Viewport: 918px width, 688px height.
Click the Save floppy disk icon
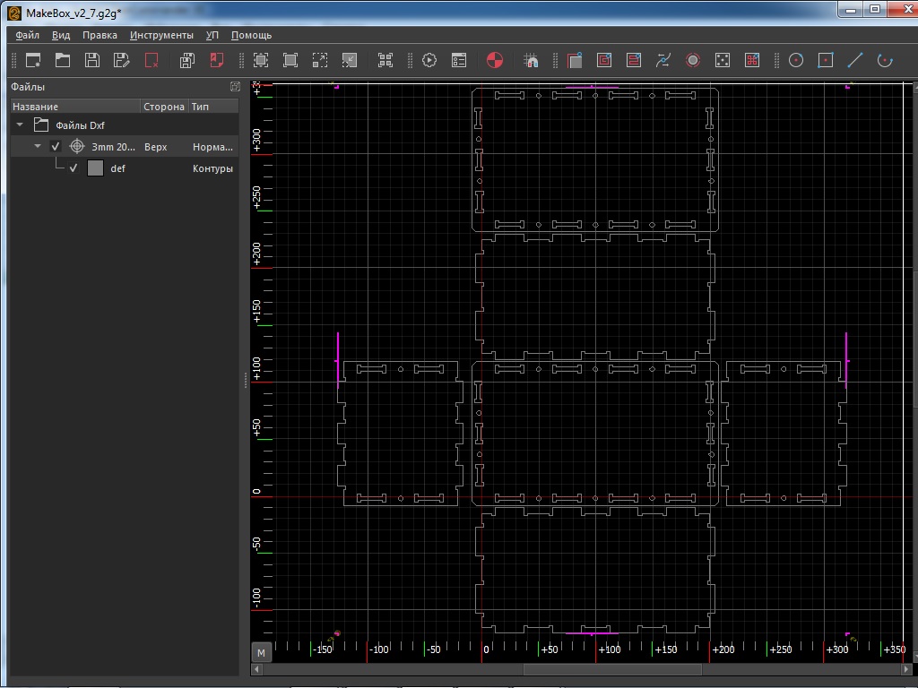(x=92, y=60)
